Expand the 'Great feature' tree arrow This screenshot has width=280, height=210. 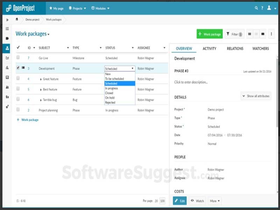(41, 79)
